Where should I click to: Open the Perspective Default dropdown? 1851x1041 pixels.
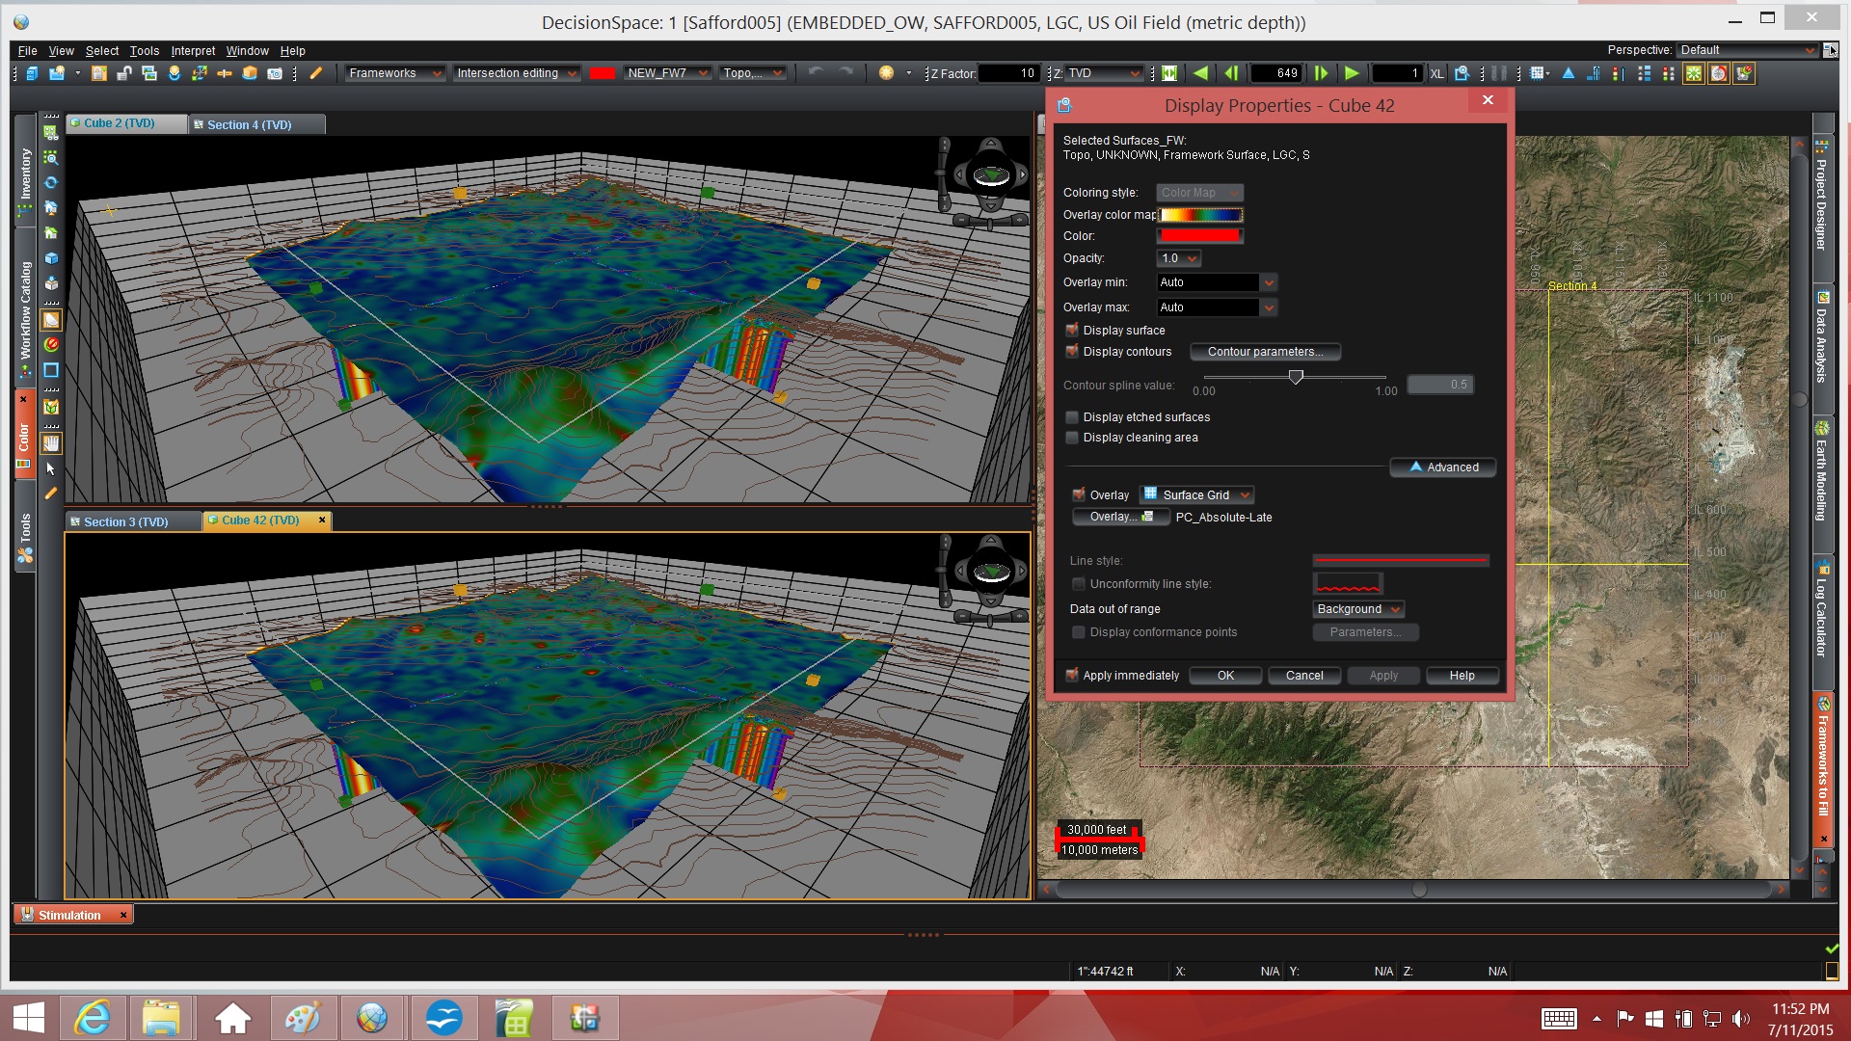tap(1747, 50)
